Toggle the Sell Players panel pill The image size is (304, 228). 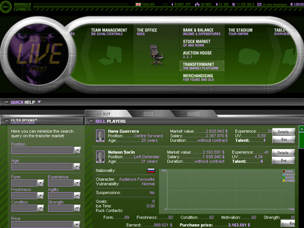[x=91, y=121]
